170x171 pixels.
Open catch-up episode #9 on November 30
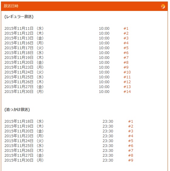pos(131,160)
